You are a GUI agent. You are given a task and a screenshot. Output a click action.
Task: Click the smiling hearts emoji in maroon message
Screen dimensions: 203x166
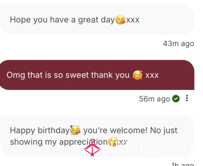(x=137, y=75)
